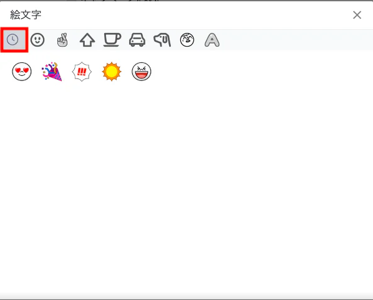Open the recently used emoji tab with clock icon
The height and width of the screenshot is (300, 373).
click(12, 39)
